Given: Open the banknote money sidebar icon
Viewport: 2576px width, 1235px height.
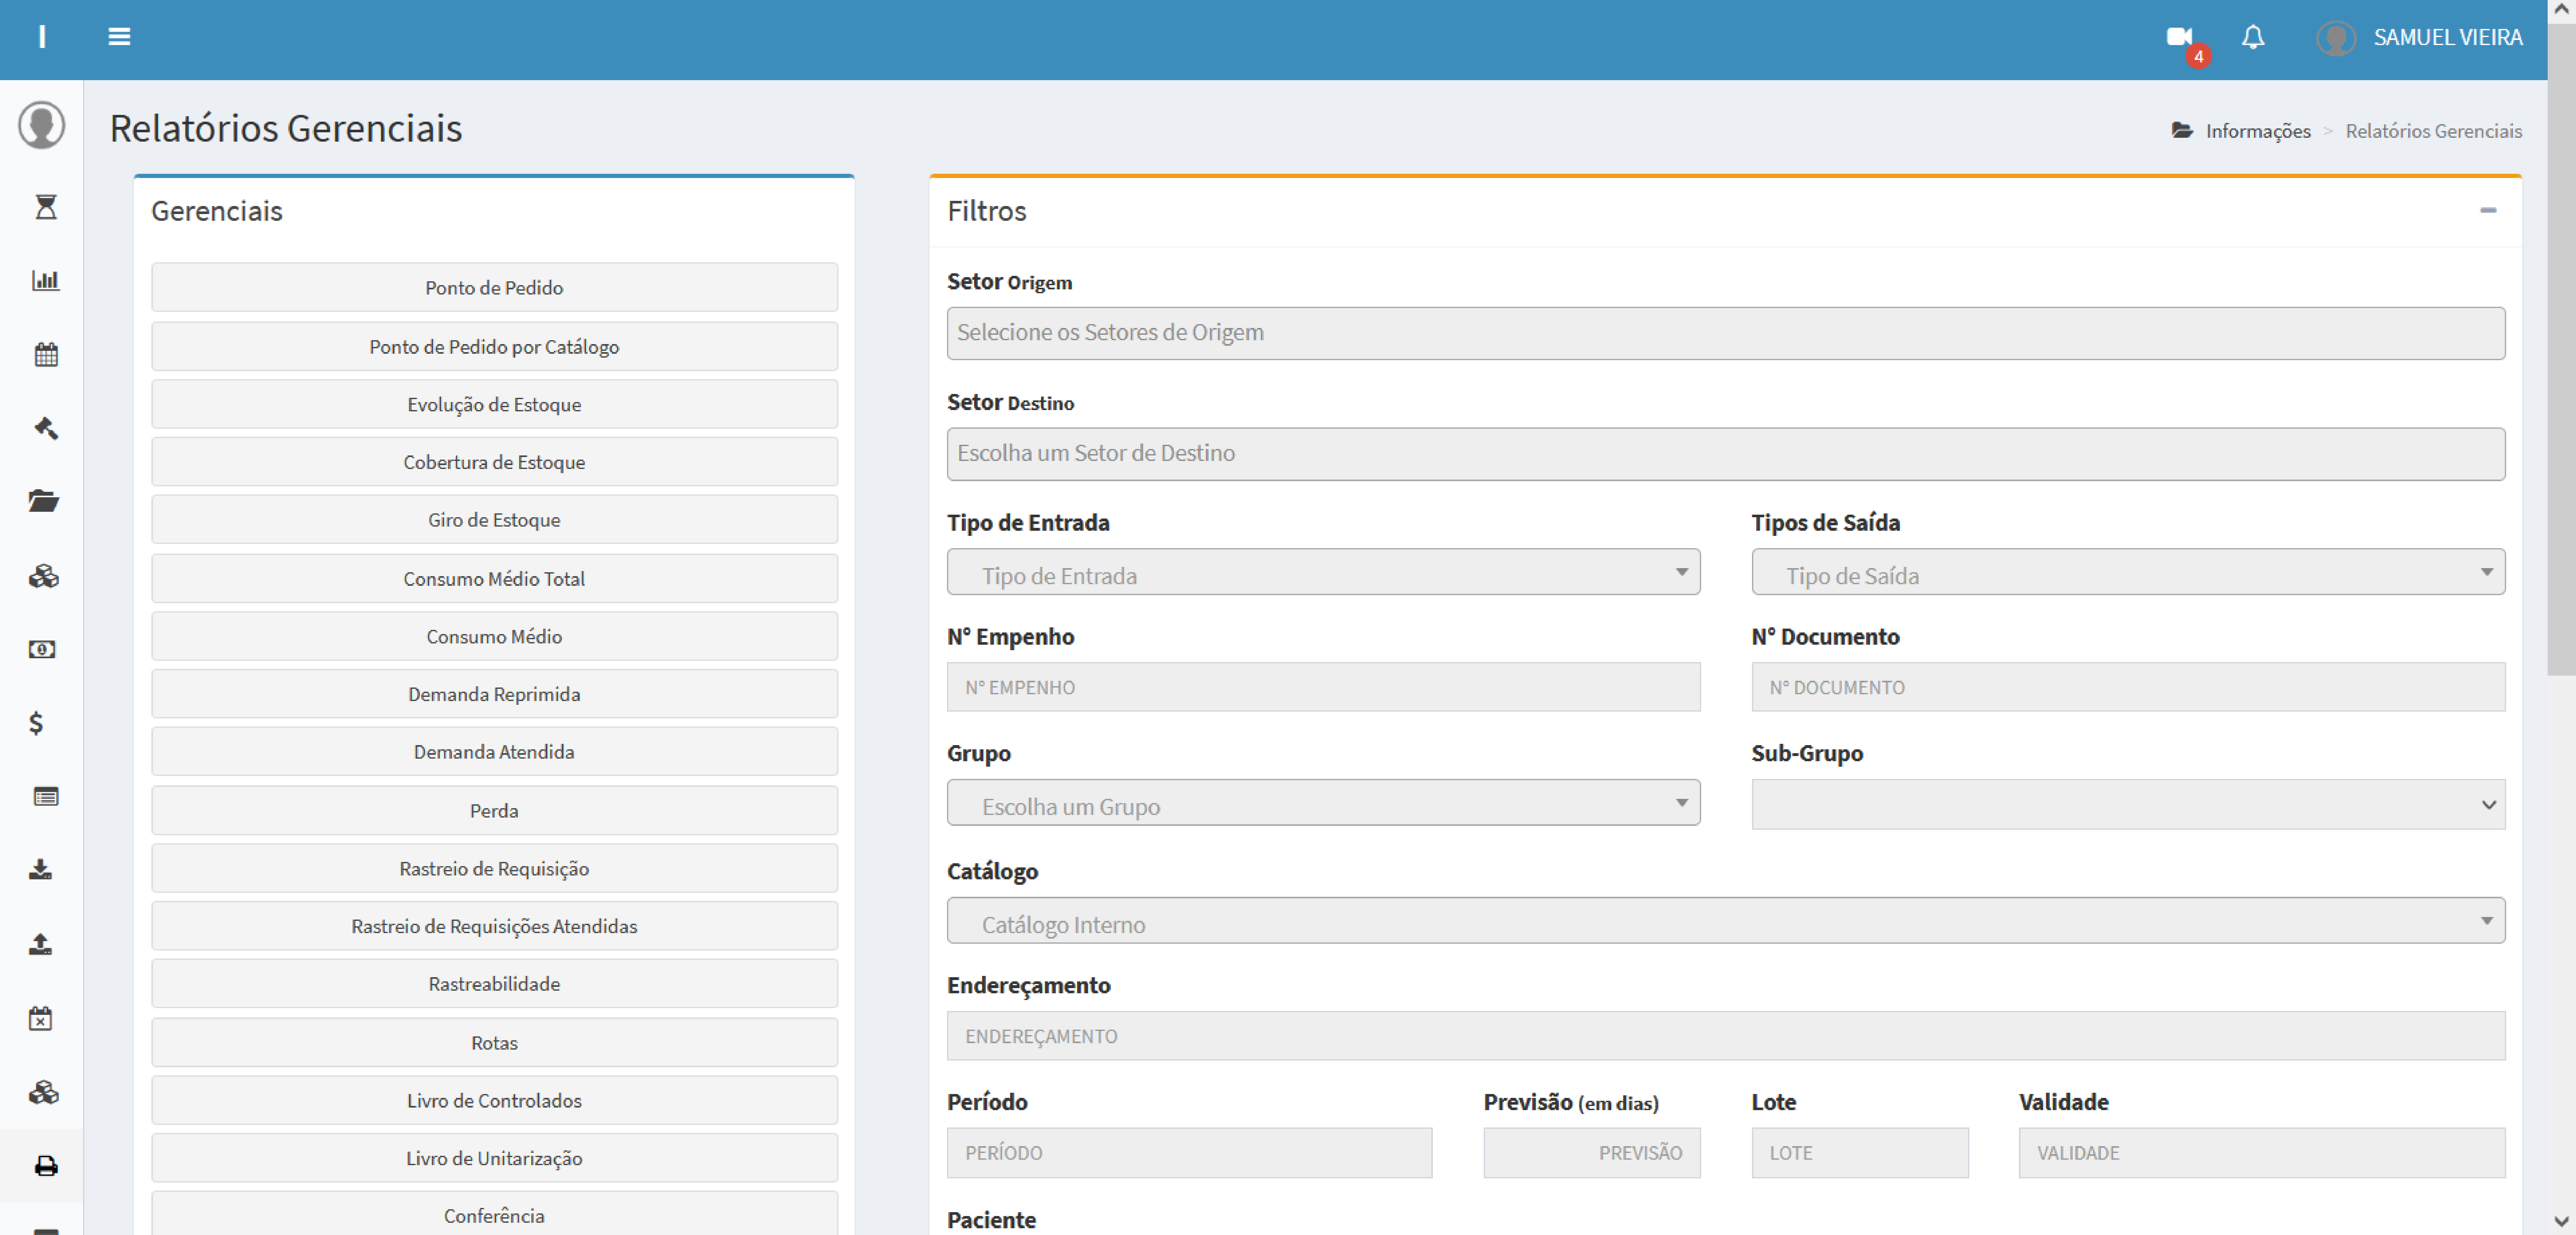Looking at the screenshot, I should 42,650.
